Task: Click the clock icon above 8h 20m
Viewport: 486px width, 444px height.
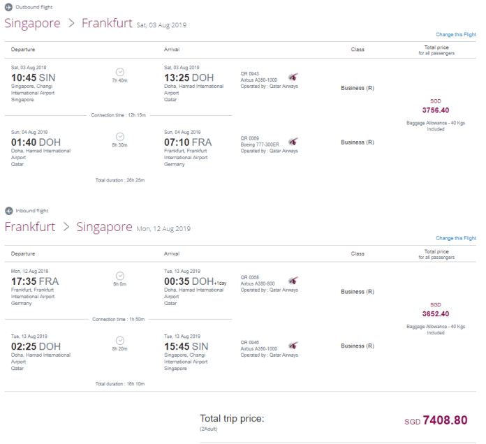Action: [x=120, y=341]
